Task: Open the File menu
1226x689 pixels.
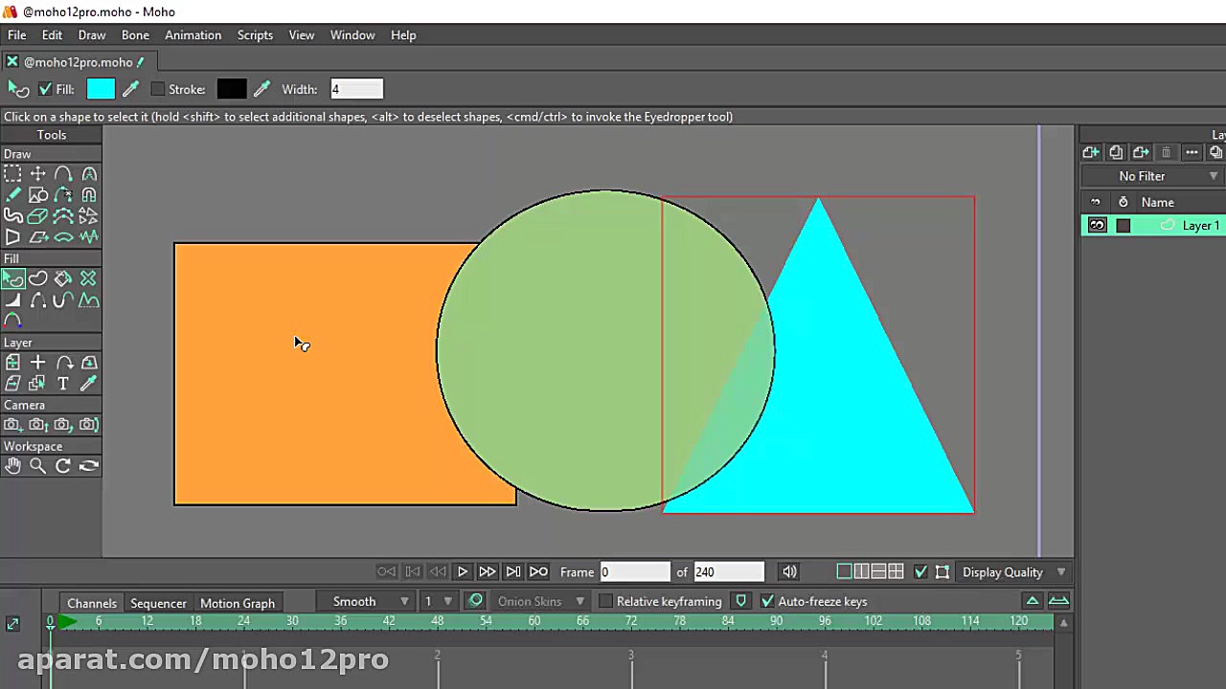Action: [x=17, y=35]
